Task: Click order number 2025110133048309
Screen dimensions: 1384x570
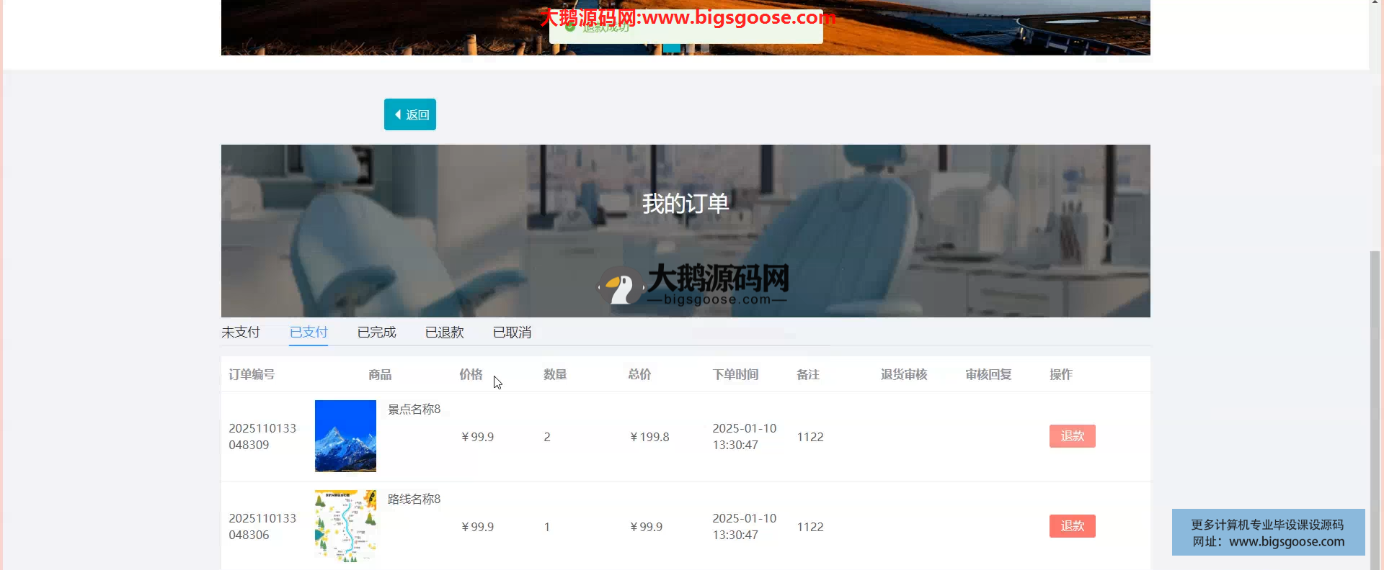Action: 262,436
